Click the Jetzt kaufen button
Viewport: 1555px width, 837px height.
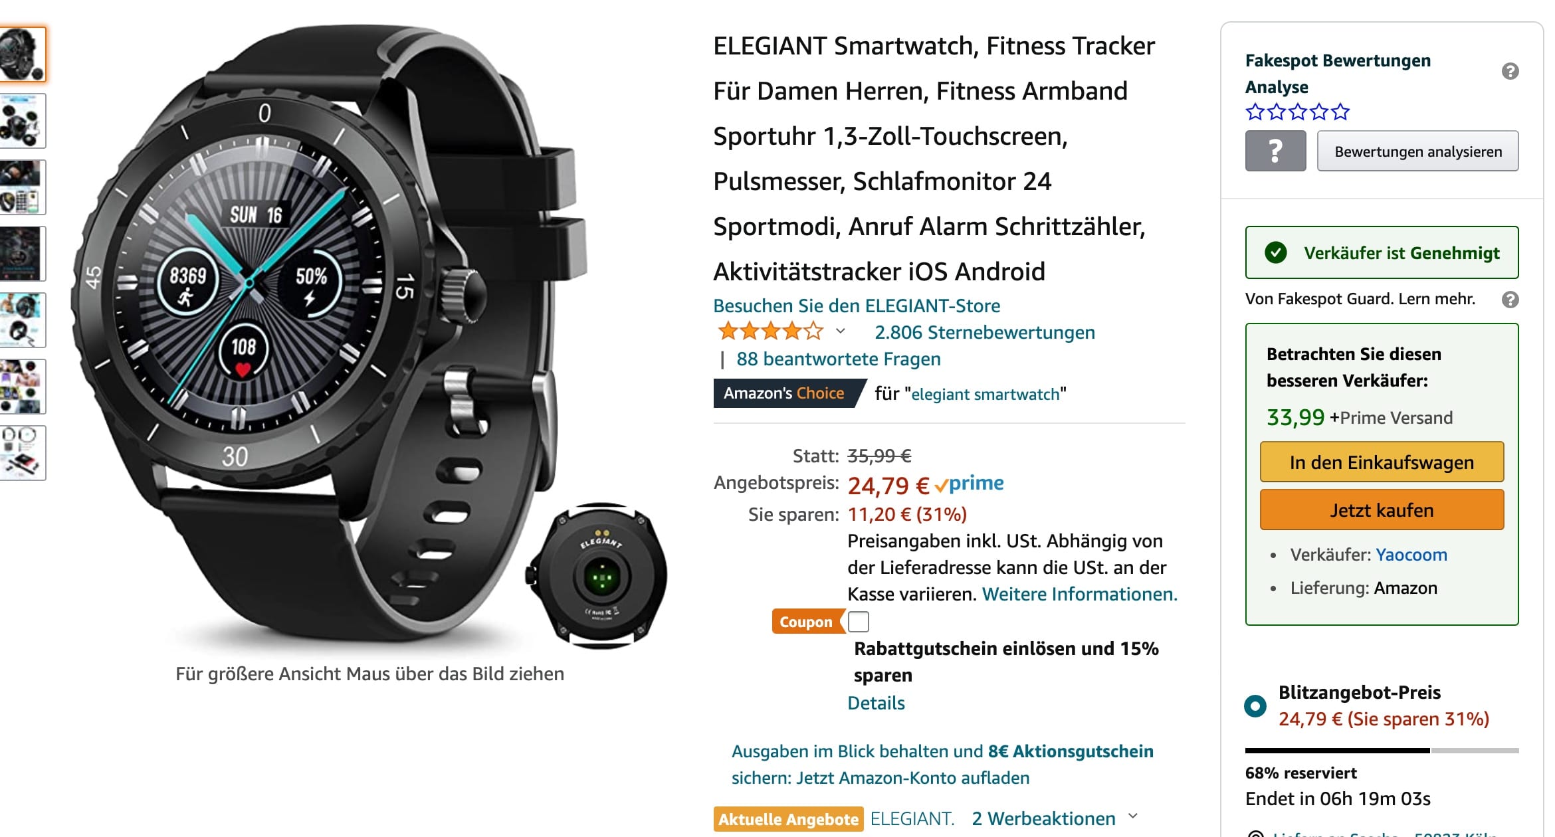pos(1382,510)
